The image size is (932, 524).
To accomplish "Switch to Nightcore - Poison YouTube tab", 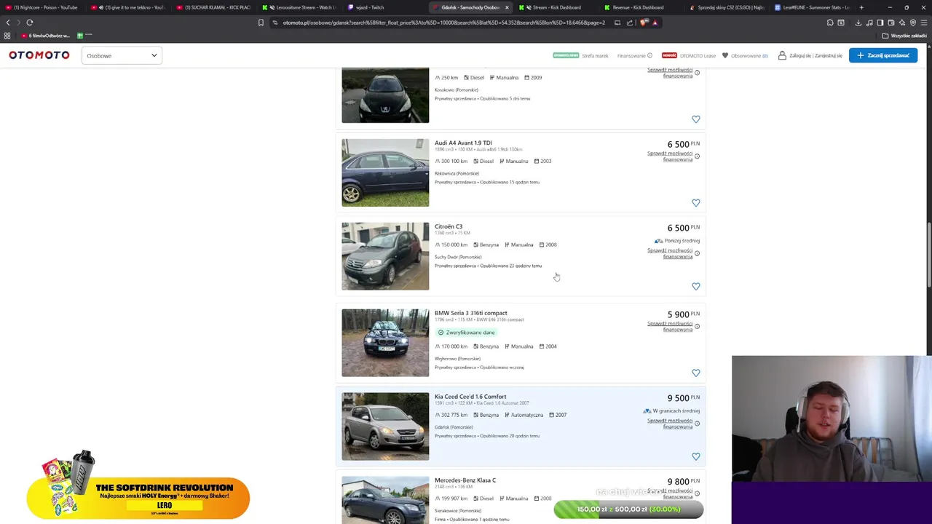I will 44,7.
